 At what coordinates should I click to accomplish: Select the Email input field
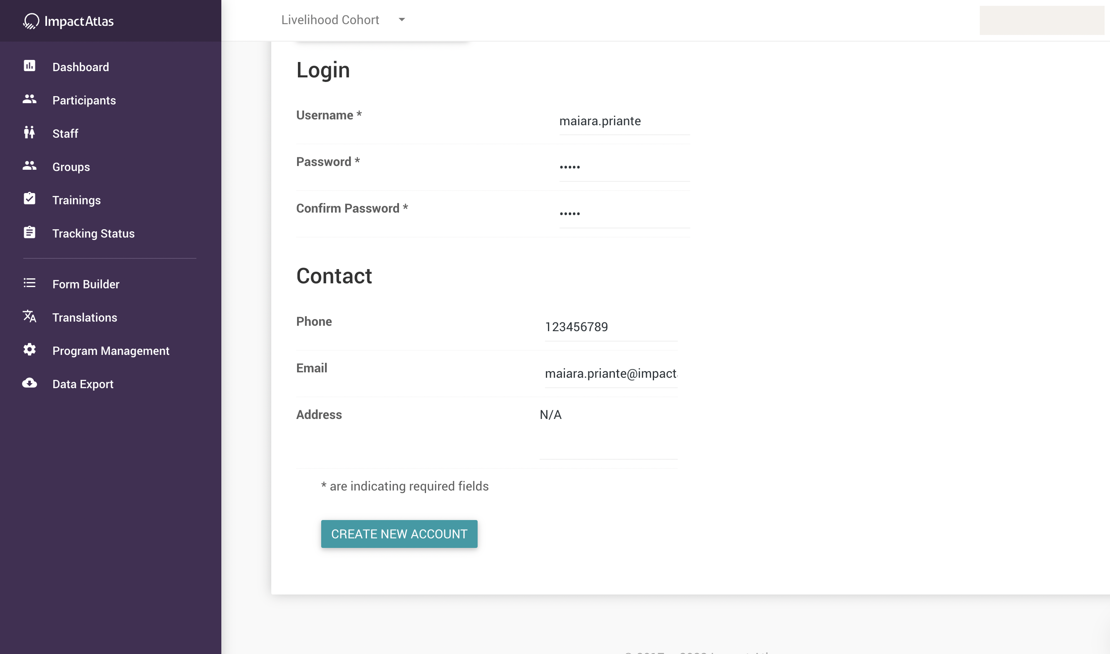[611, 374]
